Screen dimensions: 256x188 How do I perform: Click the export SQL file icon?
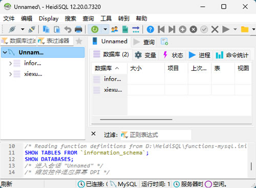tap(125, 30)
